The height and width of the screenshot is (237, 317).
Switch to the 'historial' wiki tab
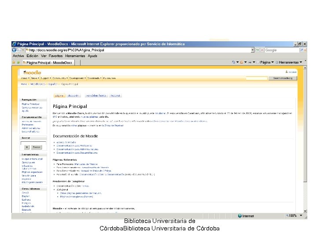pos(115,96)
